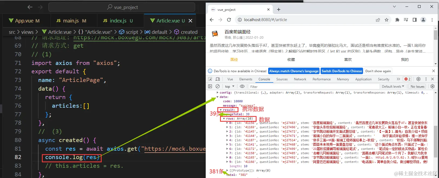The height and width of the screenshot is (178, 439).
Task: Show more DevTools tabs with double chevron
Action: point(398,79)
